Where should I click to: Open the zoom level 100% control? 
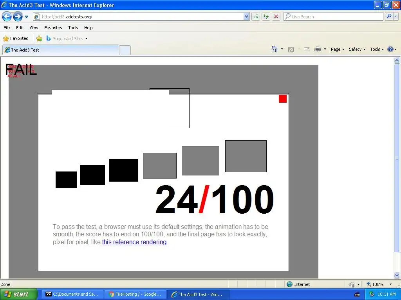375,284
